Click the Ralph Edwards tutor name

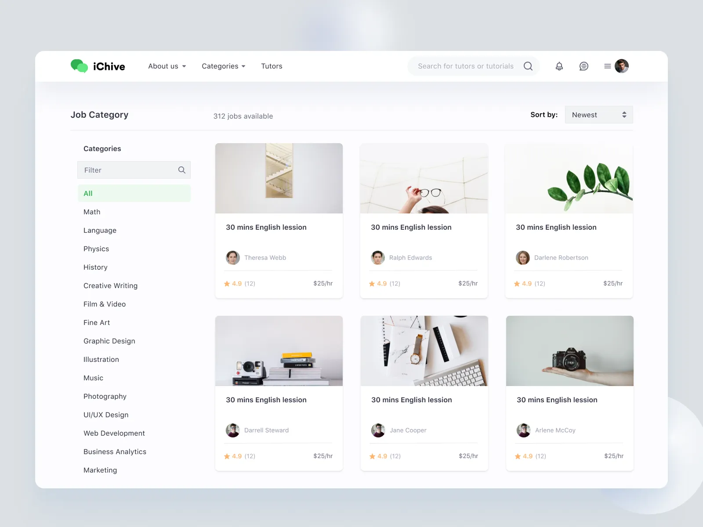pyautogui.click(x=410, y=258)
